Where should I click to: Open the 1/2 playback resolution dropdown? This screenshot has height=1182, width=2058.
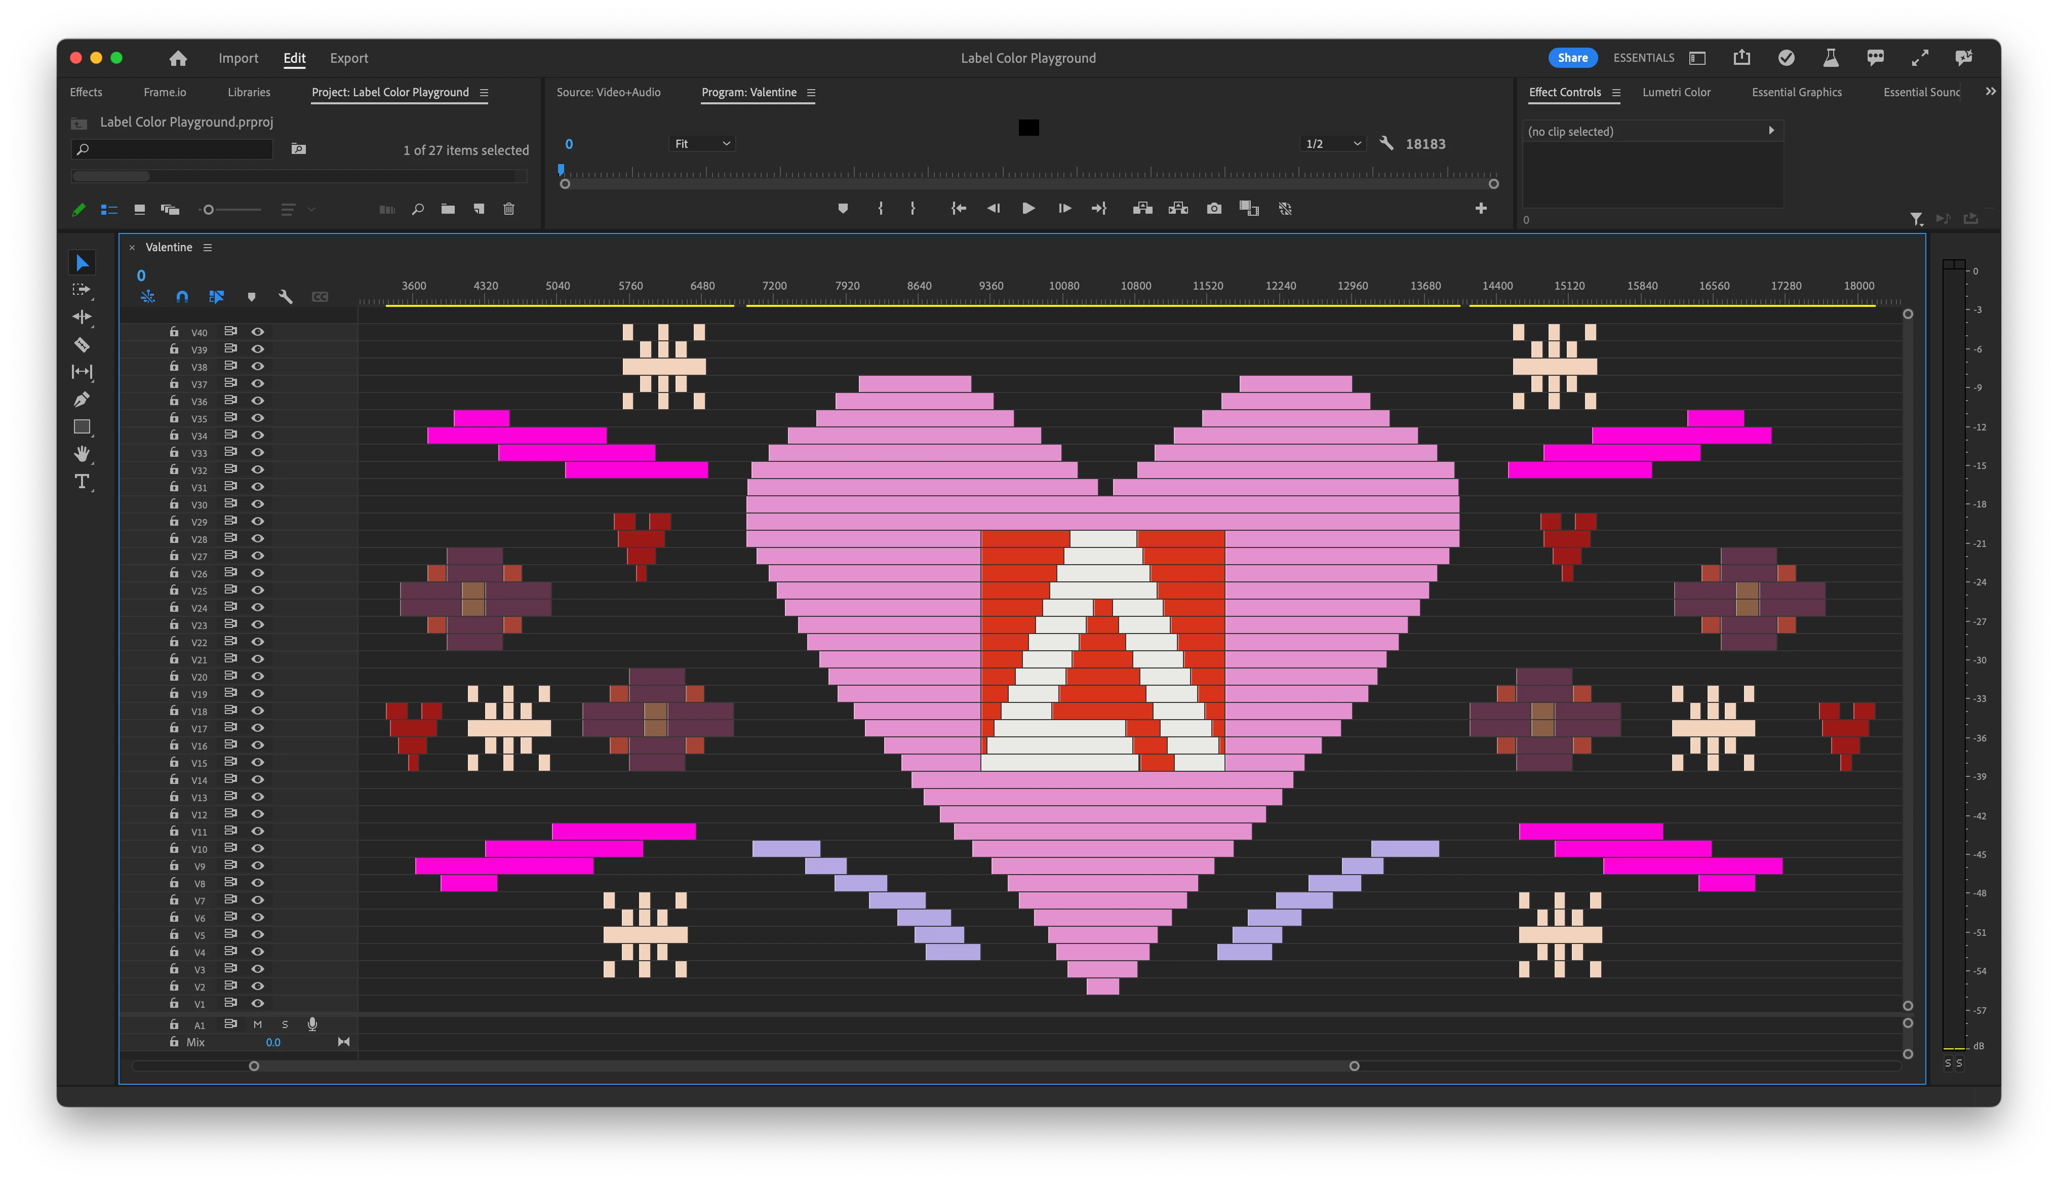pos(1332,144)
